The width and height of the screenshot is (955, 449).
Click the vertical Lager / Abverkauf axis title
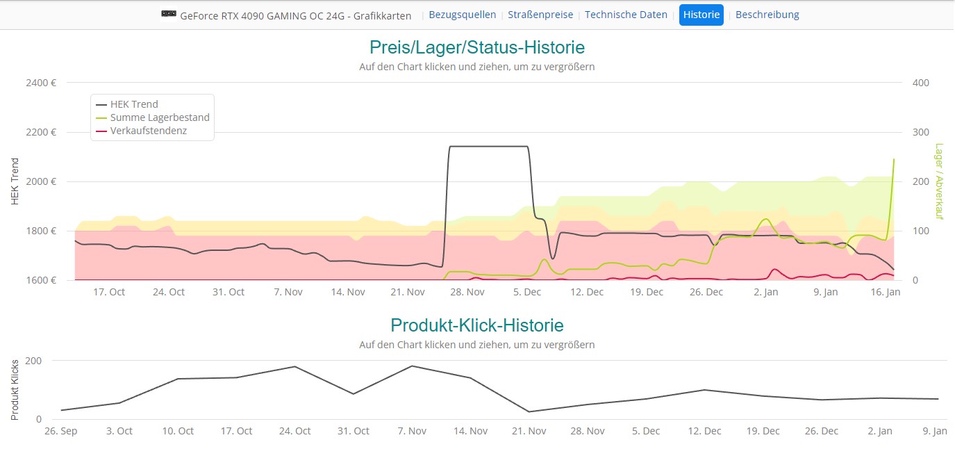(939, 181)
